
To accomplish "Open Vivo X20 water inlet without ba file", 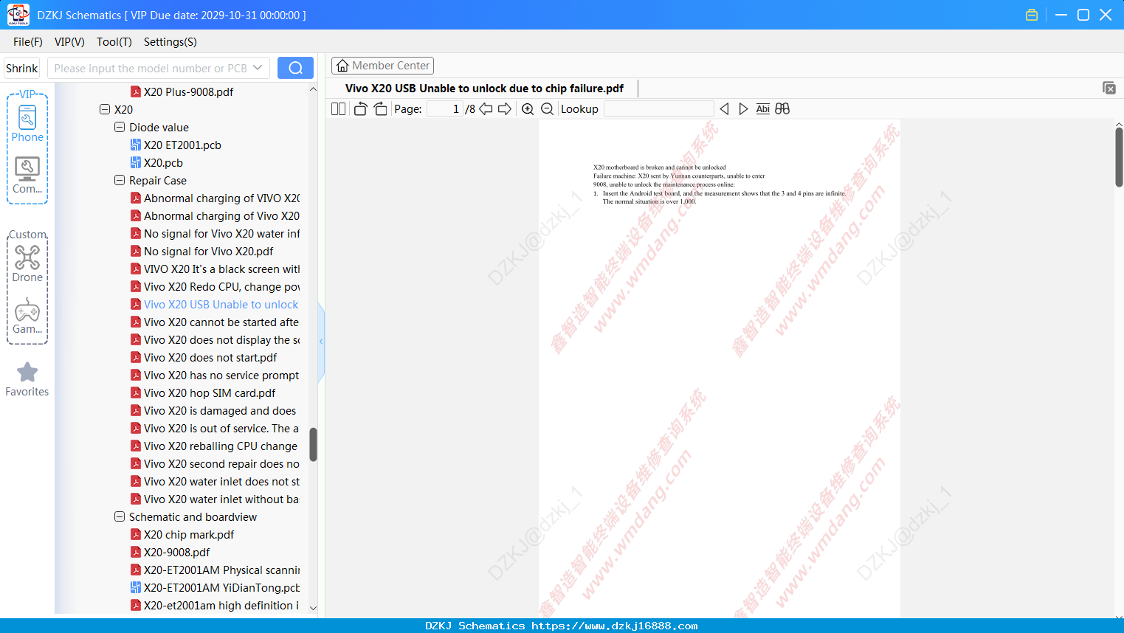I will click(221, 499).
